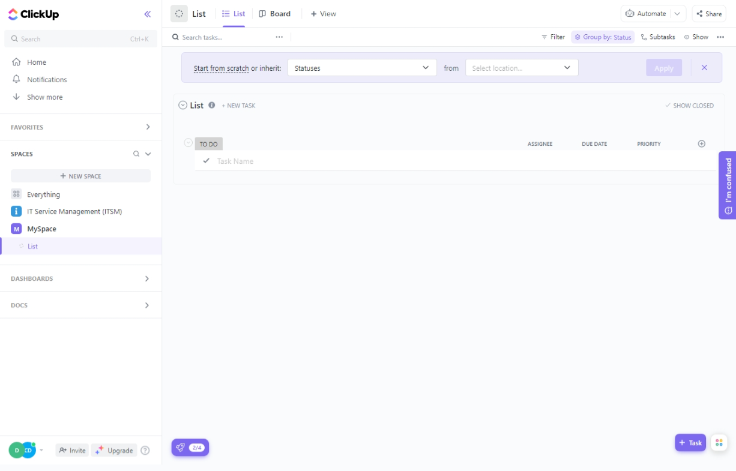Click the Upgrade button
Viewport: 736px width, 471px height.
(x=114, y=451)
